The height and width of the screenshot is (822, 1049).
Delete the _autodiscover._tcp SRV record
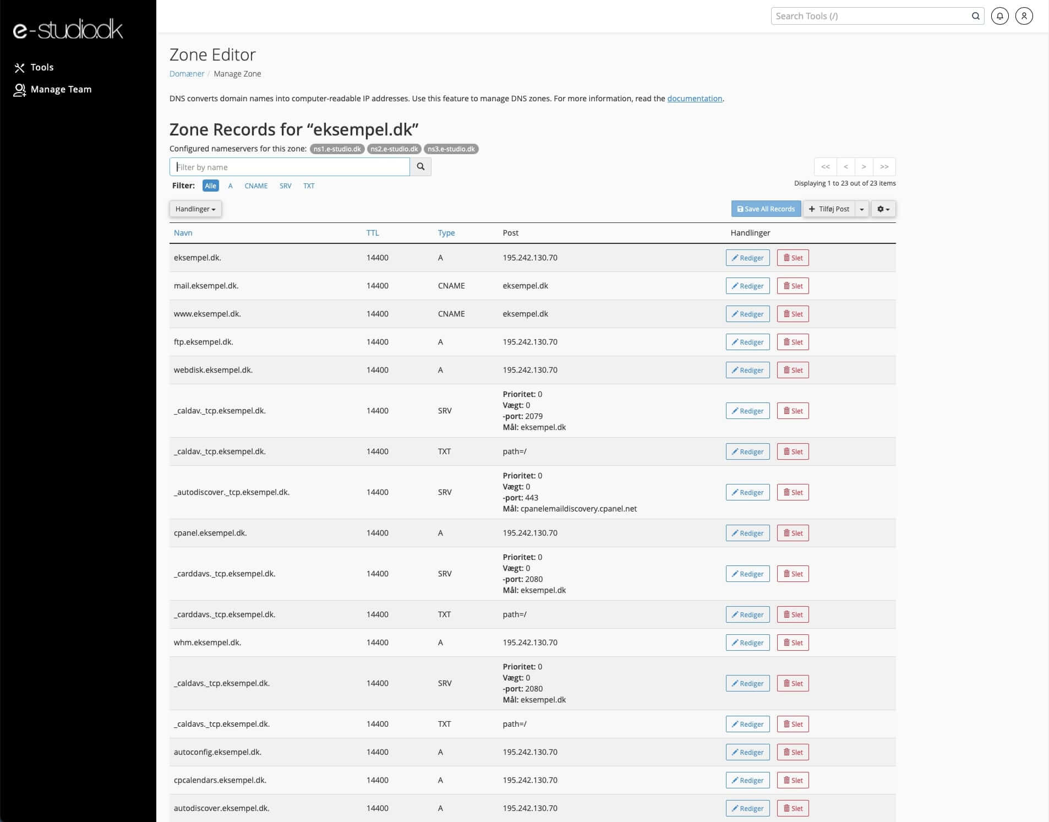pos(793,492)
